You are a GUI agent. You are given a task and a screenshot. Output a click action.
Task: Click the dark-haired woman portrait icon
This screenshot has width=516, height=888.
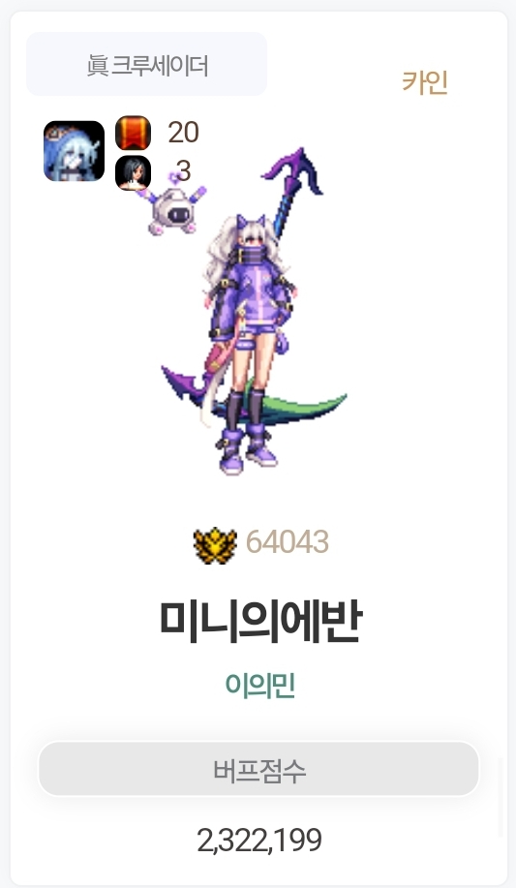(x=133, y=172)
